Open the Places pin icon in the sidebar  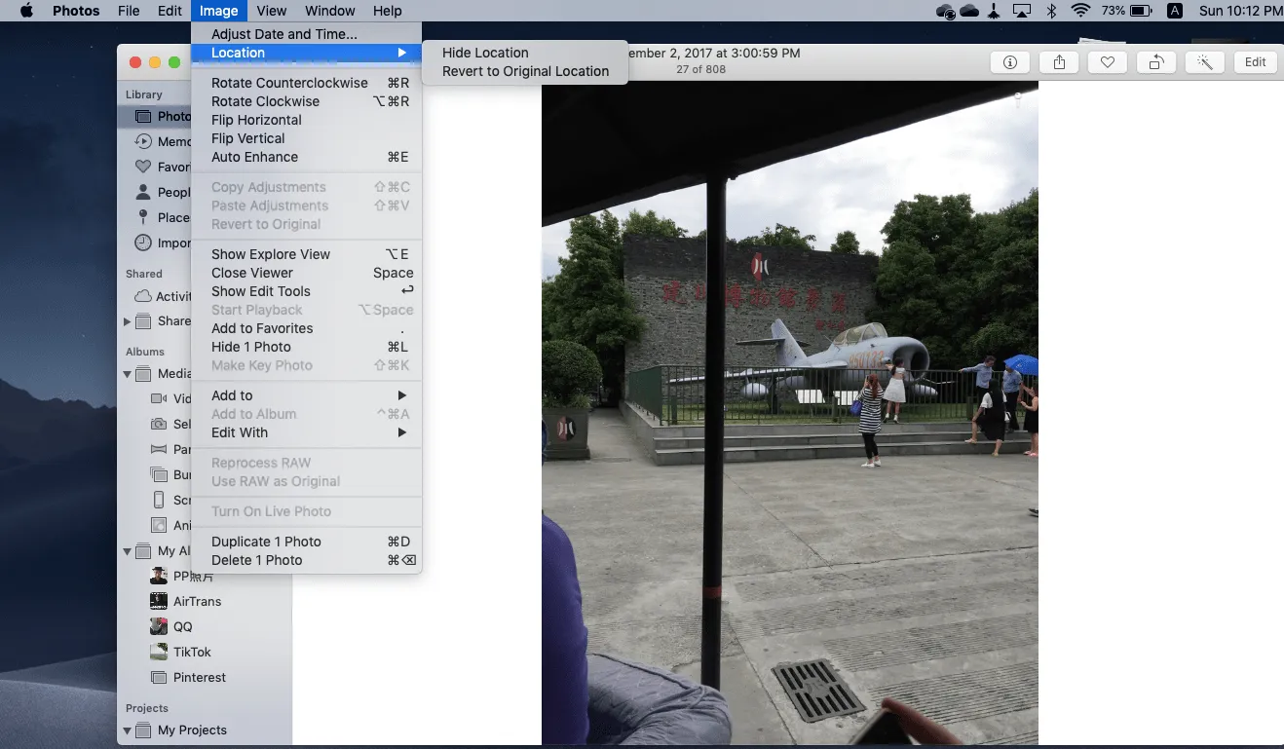coord(143,217)
